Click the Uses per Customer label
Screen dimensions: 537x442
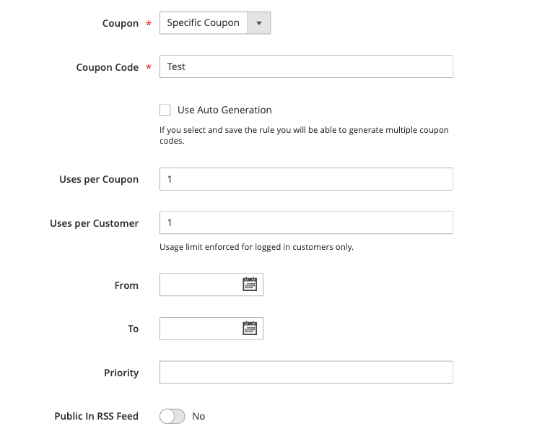pos(94,223)
